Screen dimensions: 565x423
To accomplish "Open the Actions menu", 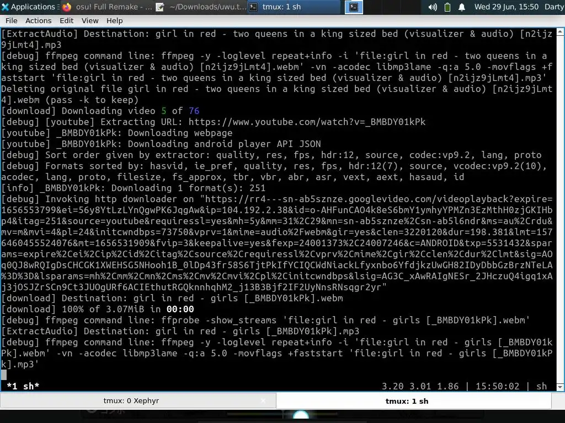I will pos(38,21).
